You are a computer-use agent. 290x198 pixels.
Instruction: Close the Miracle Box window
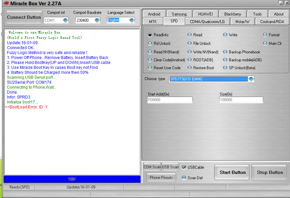[287, 3]
